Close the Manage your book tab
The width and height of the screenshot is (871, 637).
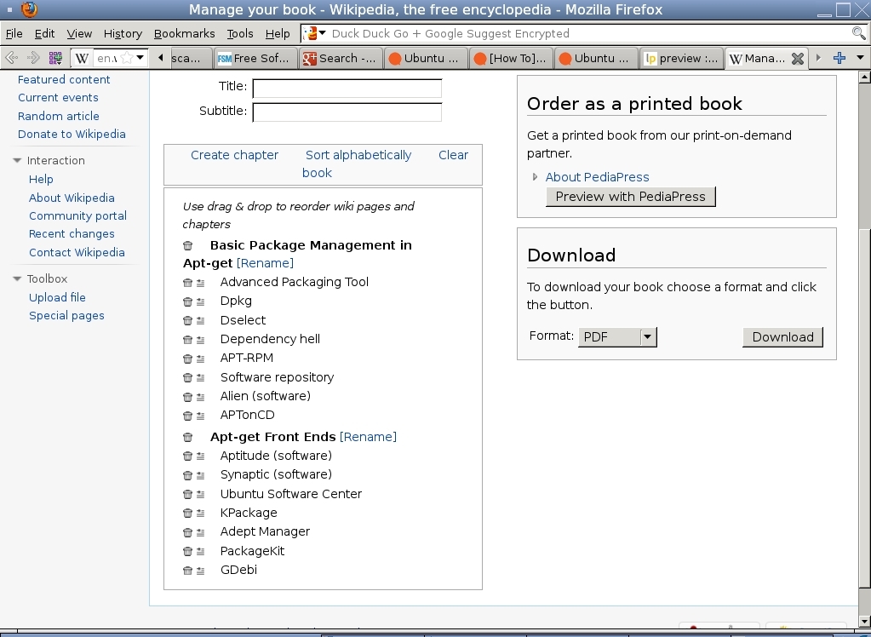click(798, 59)
